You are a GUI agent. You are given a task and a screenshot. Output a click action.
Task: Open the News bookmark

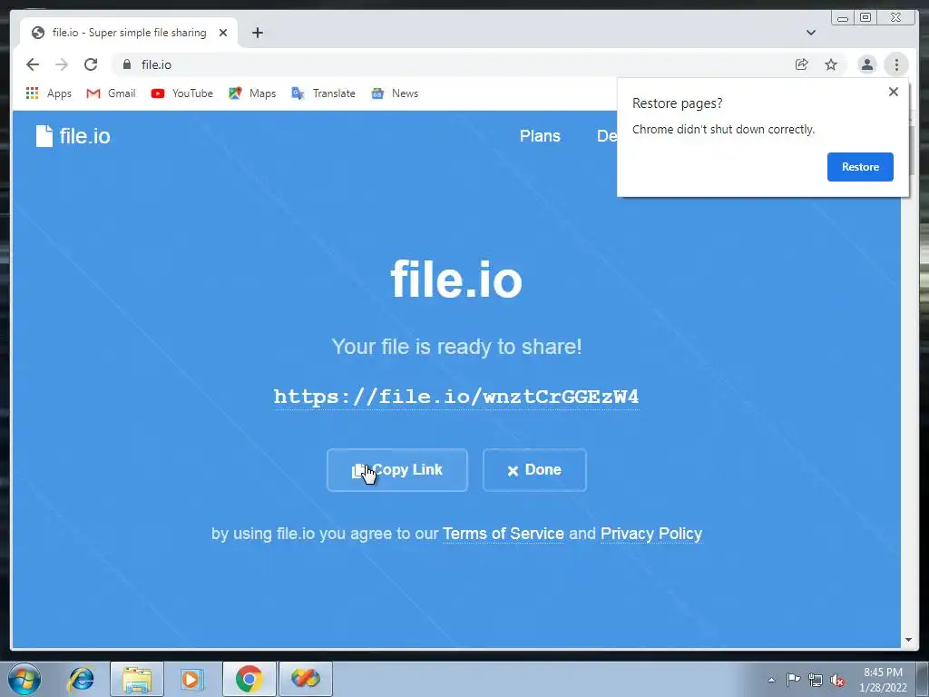pos(395,93)
